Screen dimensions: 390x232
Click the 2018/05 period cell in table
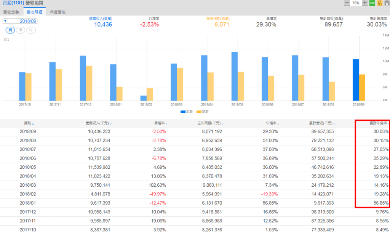click(28, 167)
